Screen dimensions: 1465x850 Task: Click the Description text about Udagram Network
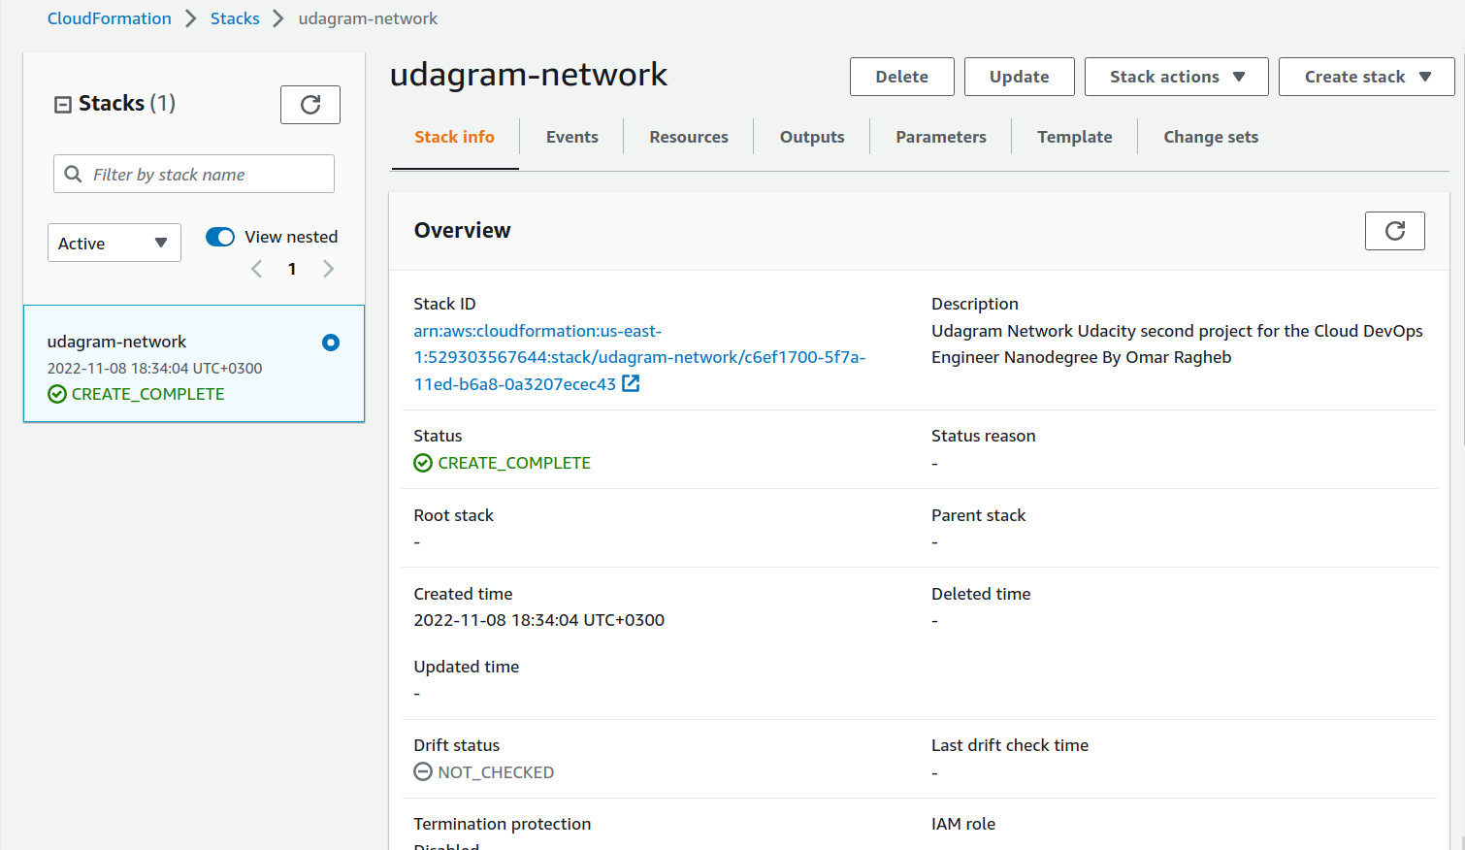pos(1177,344)
